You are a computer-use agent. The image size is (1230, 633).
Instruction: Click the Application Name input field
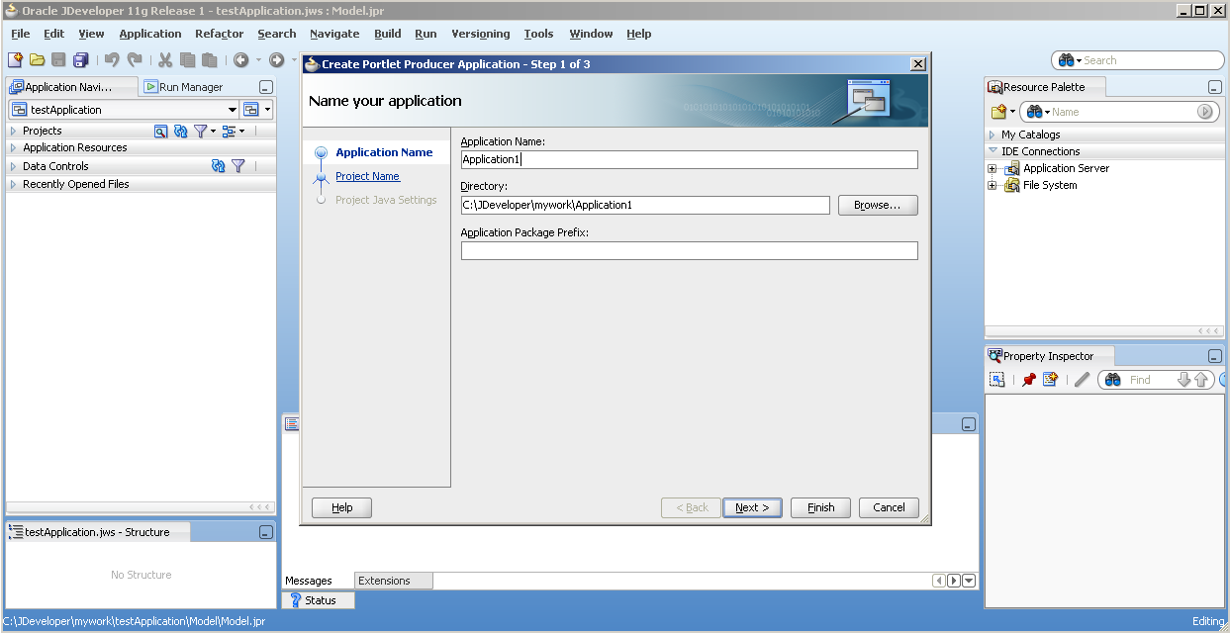[689, 159]
